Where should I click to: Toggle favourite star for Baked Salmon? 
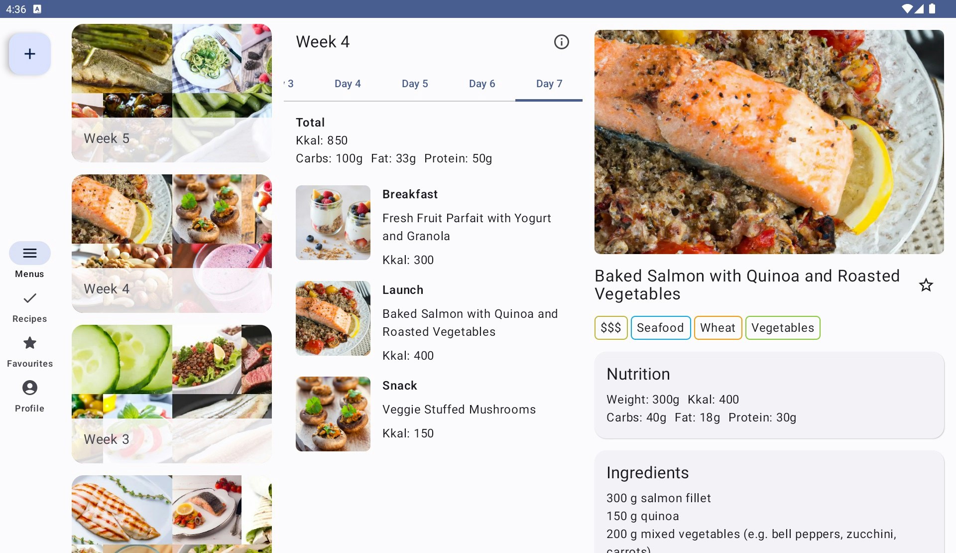coord(926,285)
